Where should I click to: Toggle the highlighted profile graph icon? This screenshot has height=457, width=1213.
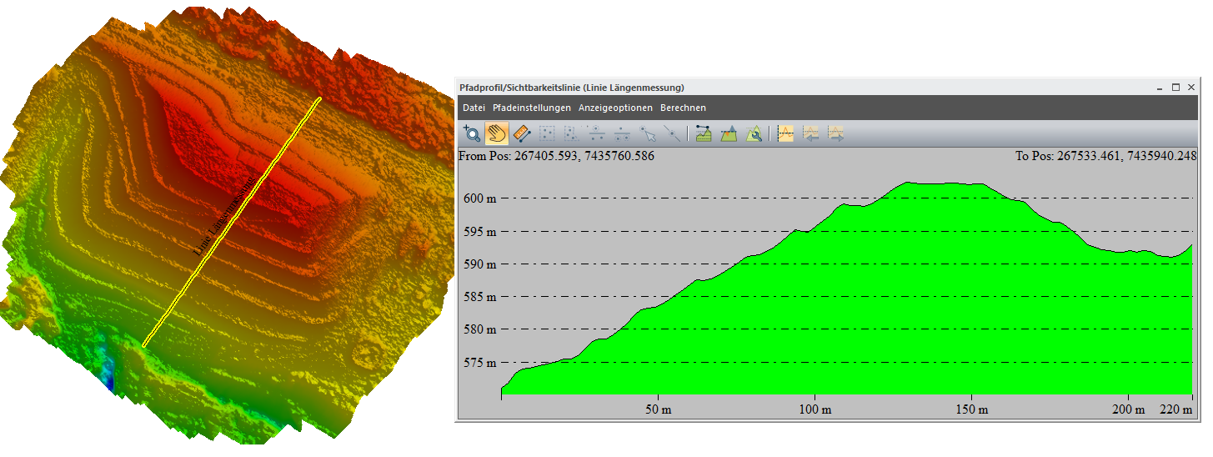(784, 133)
